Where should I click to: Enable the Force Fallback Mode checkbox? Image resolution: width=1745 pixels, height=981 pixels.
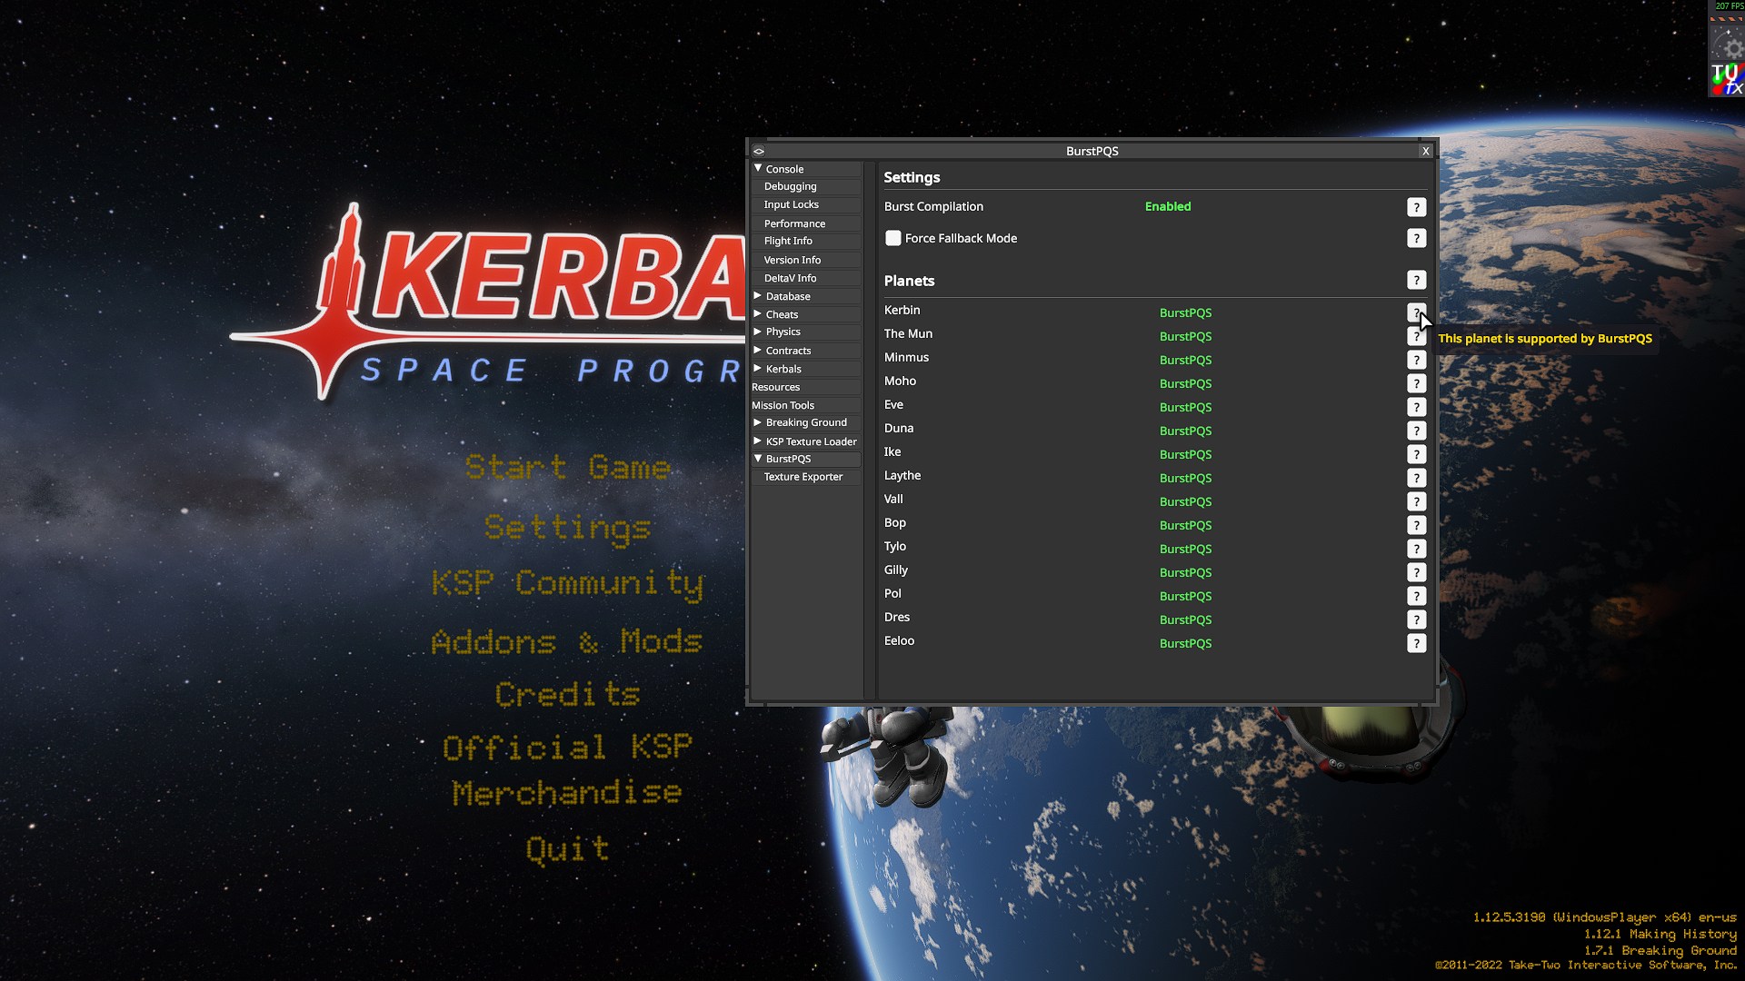coord(893,238)
